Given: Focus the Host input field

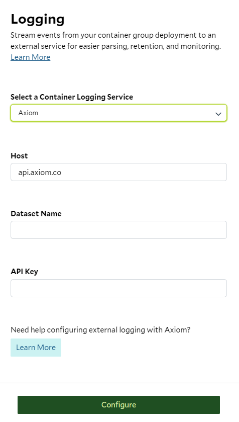Looking at the screenshot, I should pyautogui.click(x=118, y=172).
